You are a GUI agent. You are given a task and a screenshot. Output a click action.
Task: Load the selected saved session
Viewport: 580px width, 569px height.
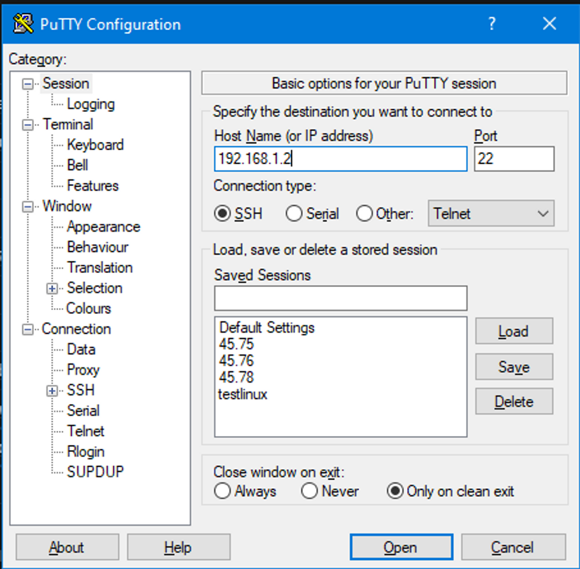tap(514, 331)
